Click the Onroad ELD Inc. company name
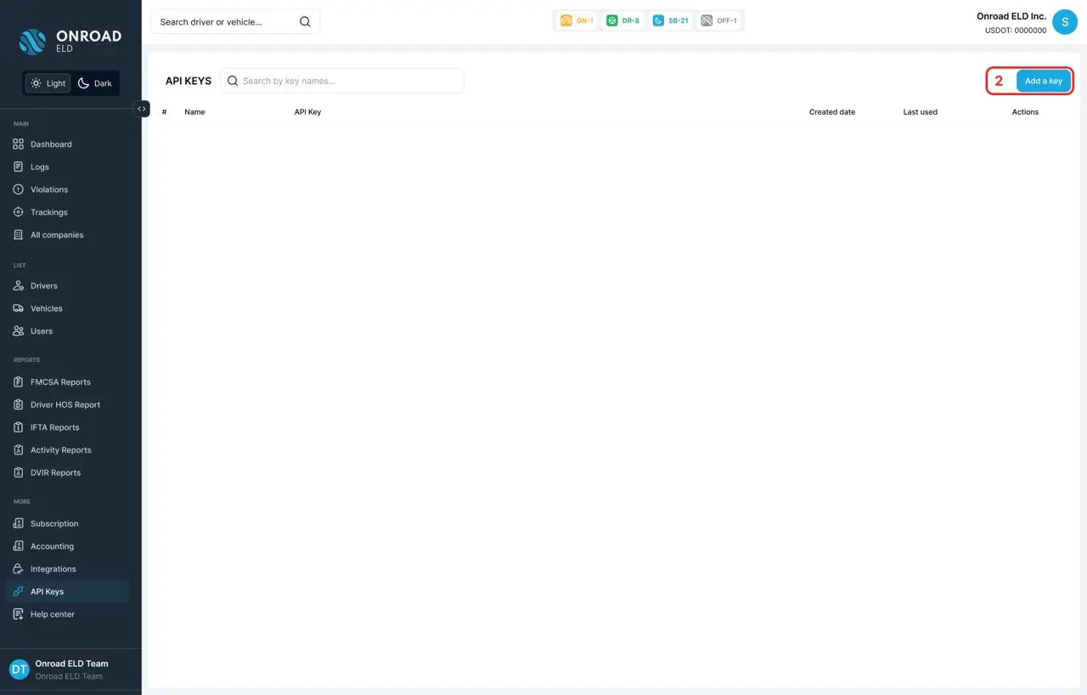The image size is (1087, 695). tap(1011, 16)
